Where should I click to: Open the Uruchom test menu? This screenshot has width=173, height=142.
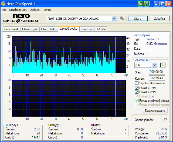coord(18,10)
